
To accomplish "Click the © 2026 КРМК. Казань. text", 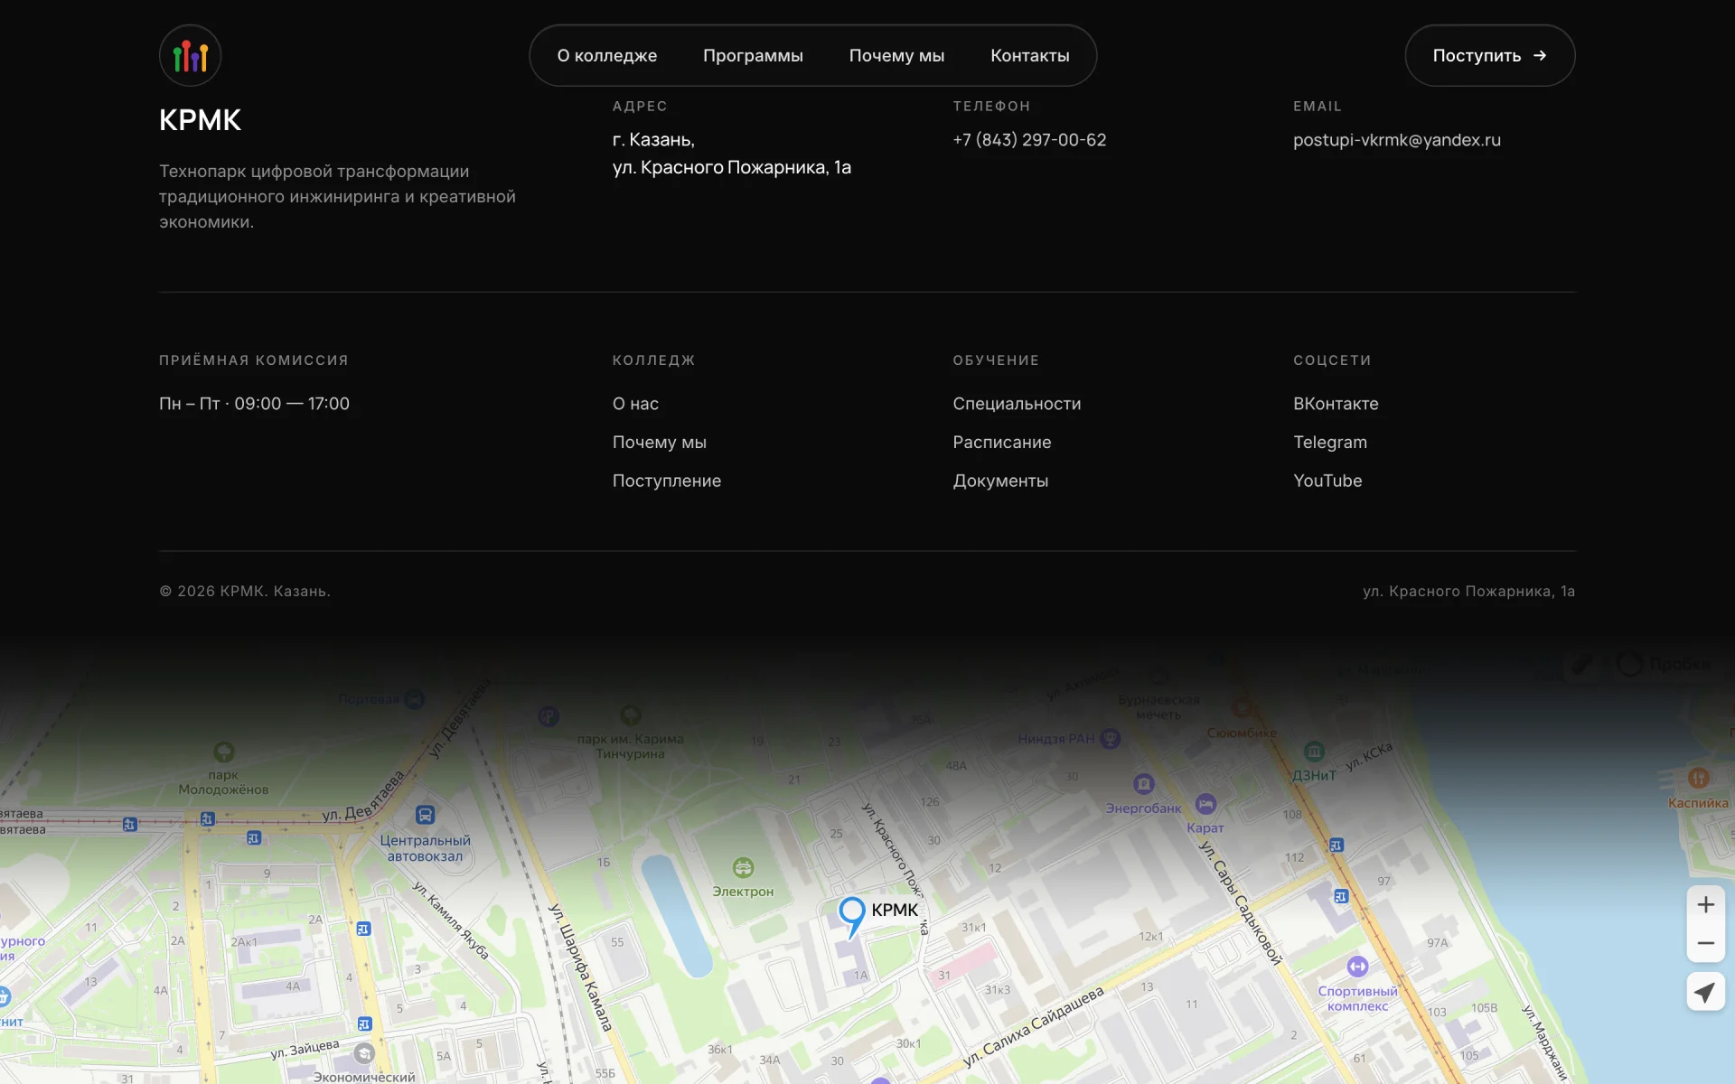I will tap(245, 591).
